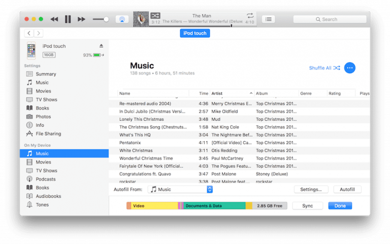Open the blue more options button
The height and width of the screenshot is (244, 390).
pyautogui.click(x=350, y=68)
